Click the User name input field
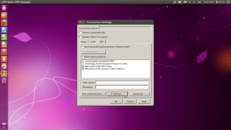This screenshot has height=130, width=231. (122, 83)
